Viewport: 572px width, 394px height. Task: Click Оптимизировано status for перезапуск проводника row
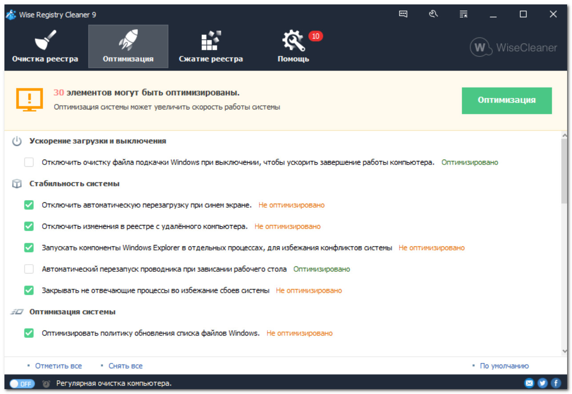click(x=322, y=269)
